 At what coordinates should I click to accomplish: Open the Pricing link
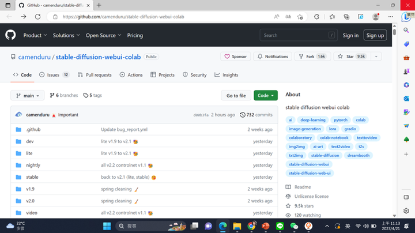(x=135, y=35)
